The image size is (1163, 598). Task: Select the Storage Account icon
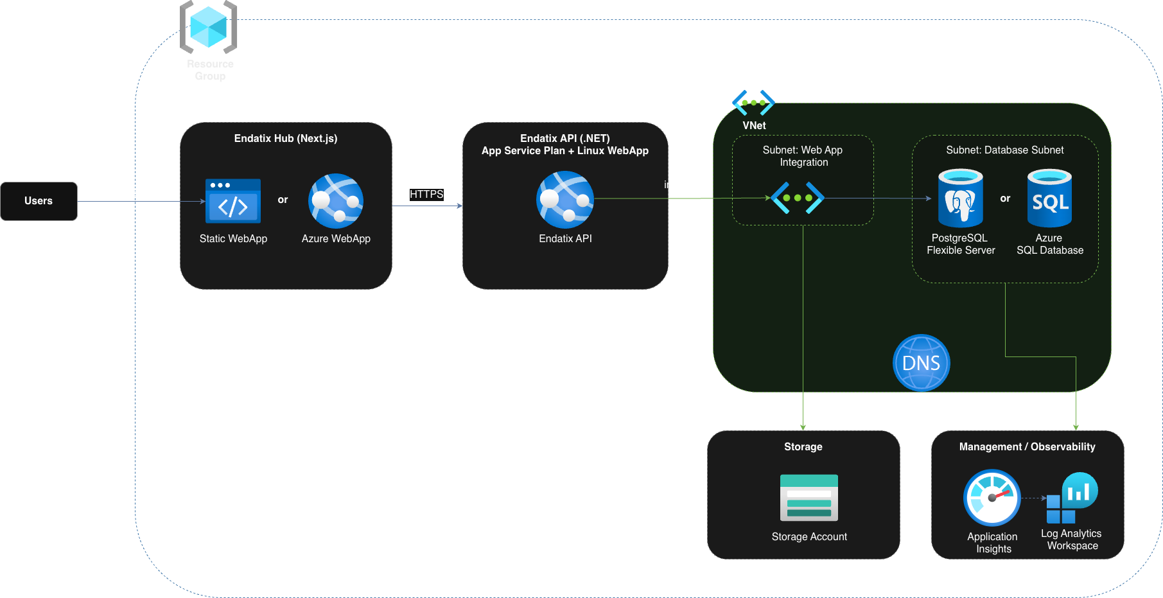tap(809, 498)
